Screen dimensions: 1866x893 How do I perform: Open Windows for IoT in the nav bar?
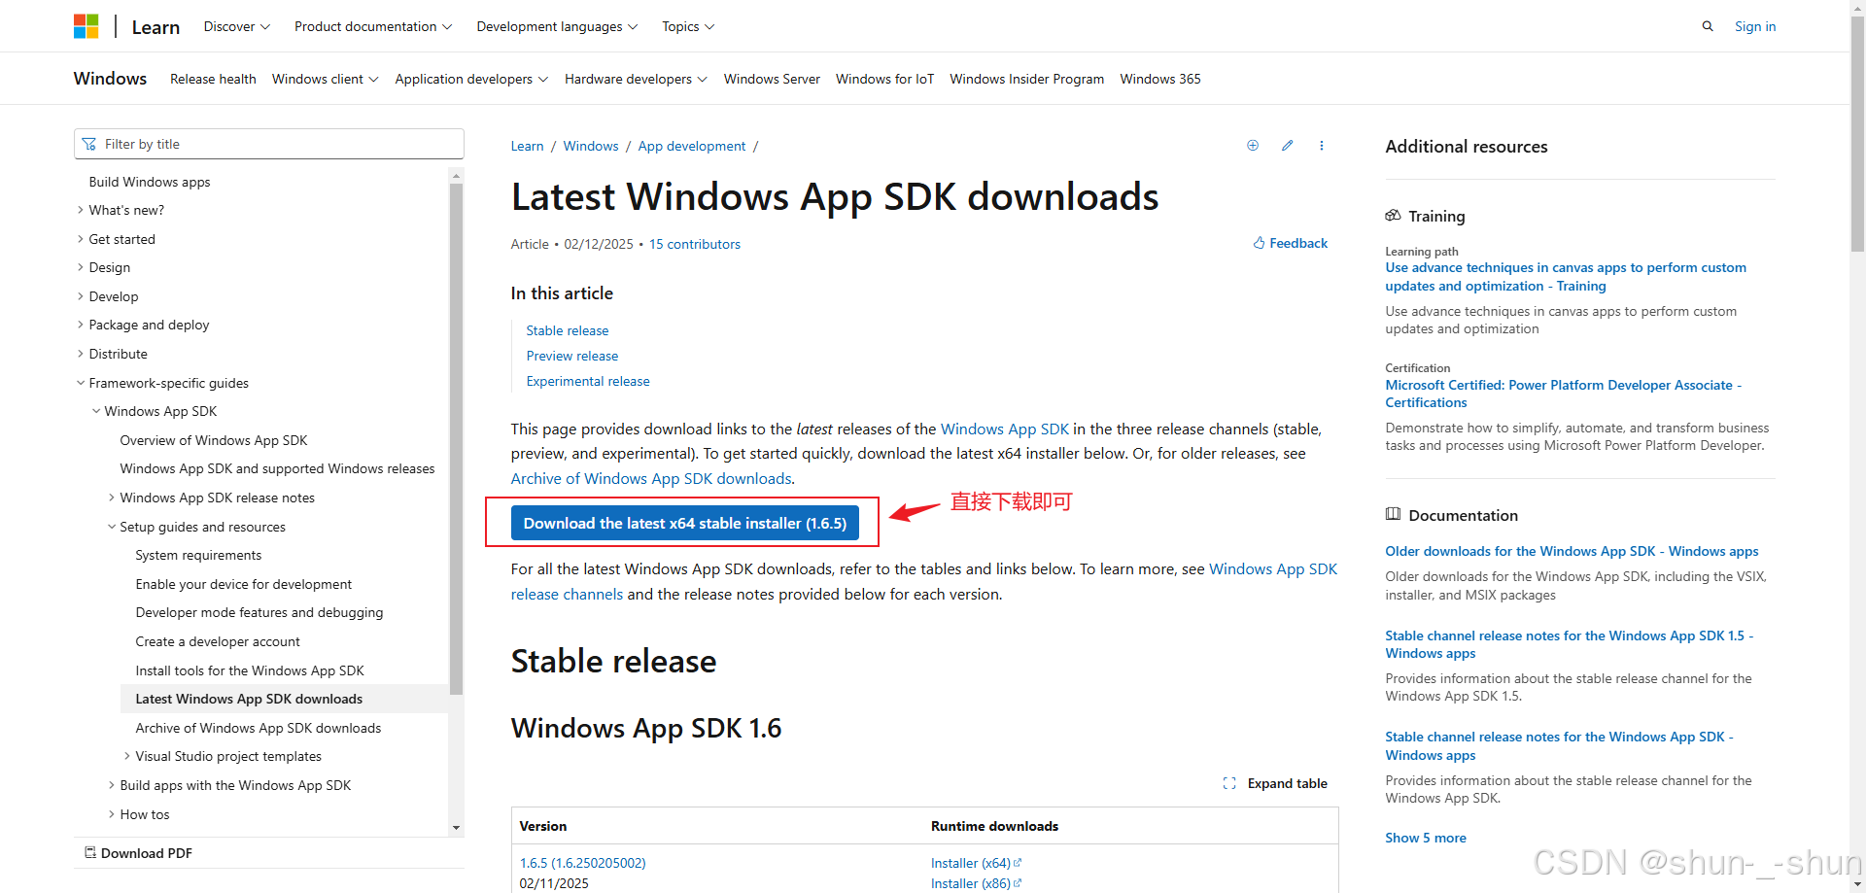point(884,79)
